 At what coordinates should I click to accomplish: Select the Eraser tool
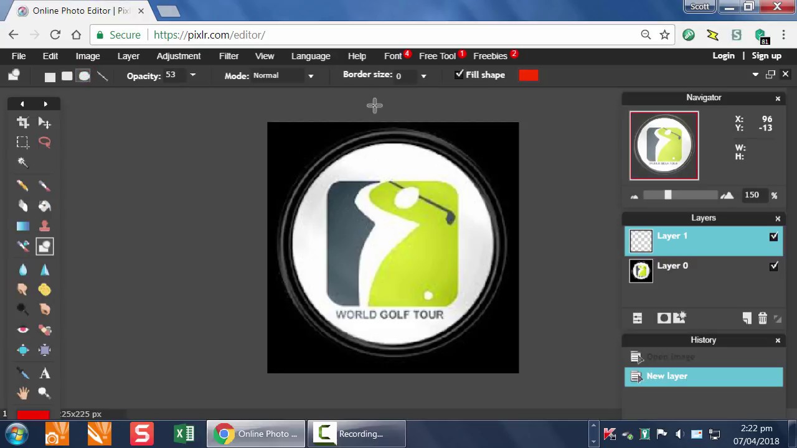click(22, 206)
